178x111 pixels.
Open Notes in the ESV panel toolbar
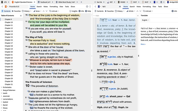click(x=45, y=7)
